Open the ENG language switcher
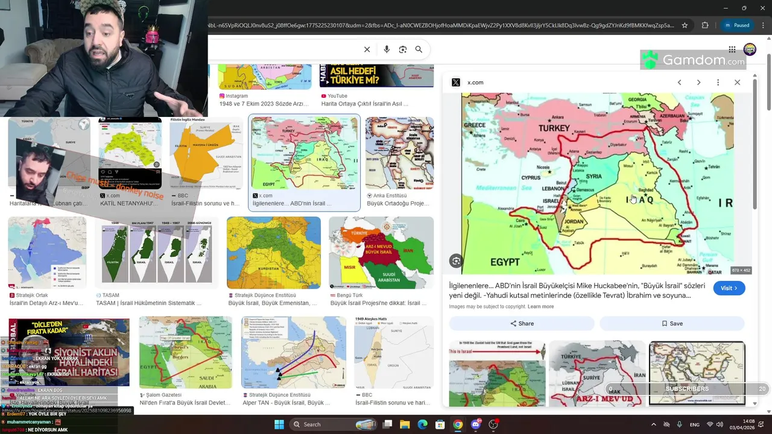Image resolution: width=772 pixels, height=434 pixels. click(x=695, y=424)
